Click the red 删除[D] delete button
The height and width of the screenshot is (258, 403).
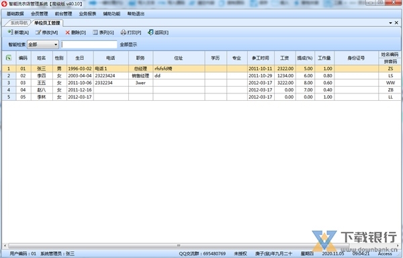tap(75, 32)
